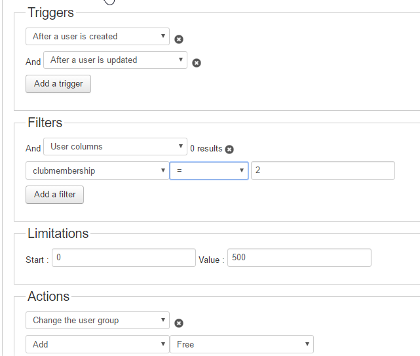Click the Actions section heading

click(48, 296)
